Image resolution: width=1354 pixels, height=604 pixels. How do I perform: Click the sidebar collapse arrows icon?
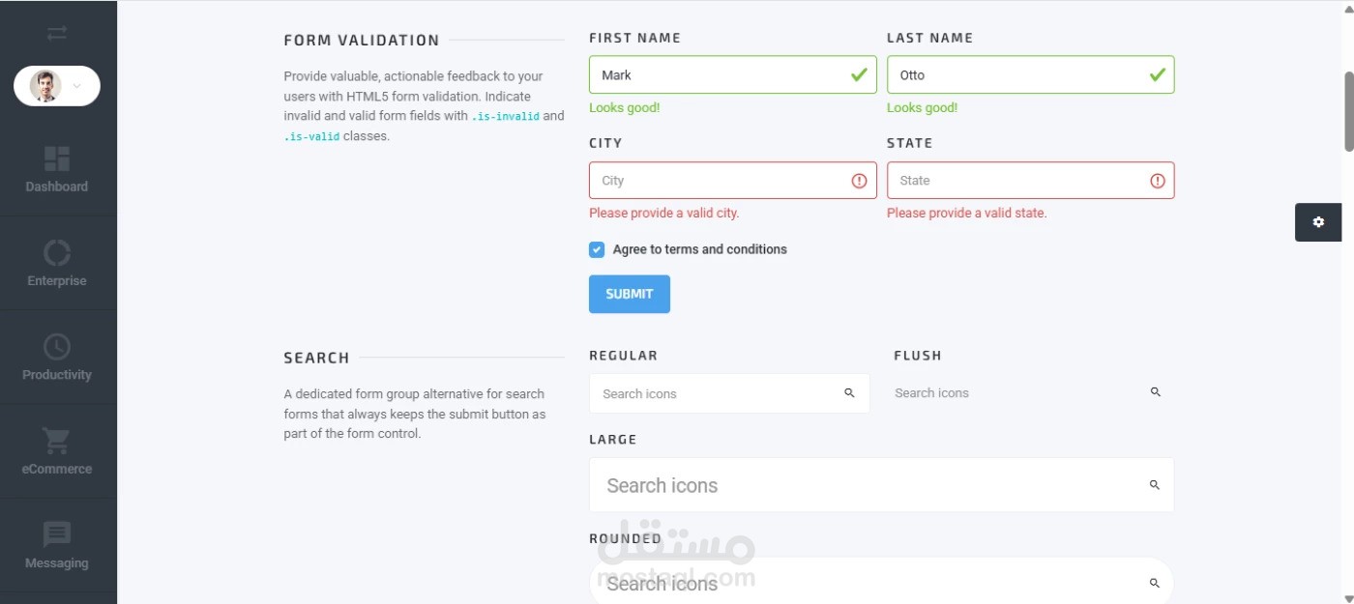[x=57, y=34]
